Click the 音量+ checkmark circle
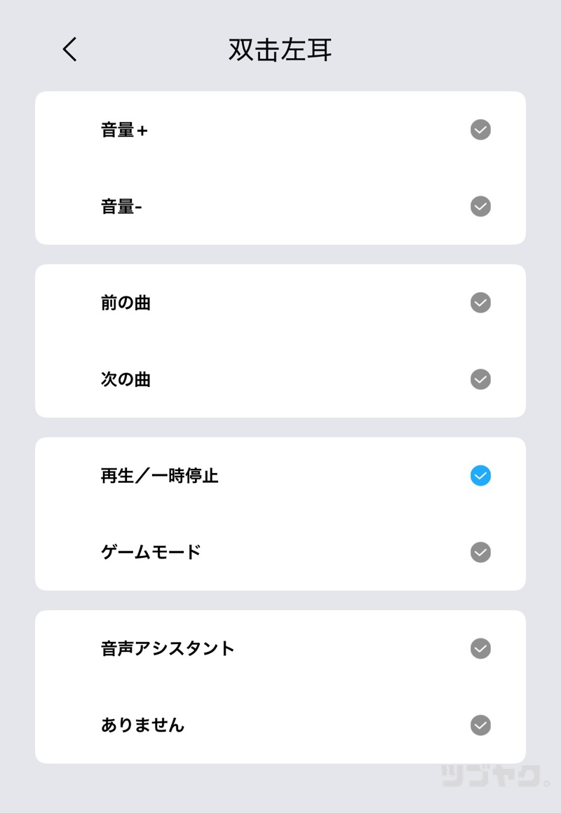 coord(480,130)
